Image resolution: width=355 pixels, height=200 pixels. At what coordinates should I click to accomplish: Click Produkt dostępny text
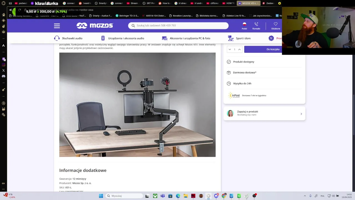pos(244,62)
